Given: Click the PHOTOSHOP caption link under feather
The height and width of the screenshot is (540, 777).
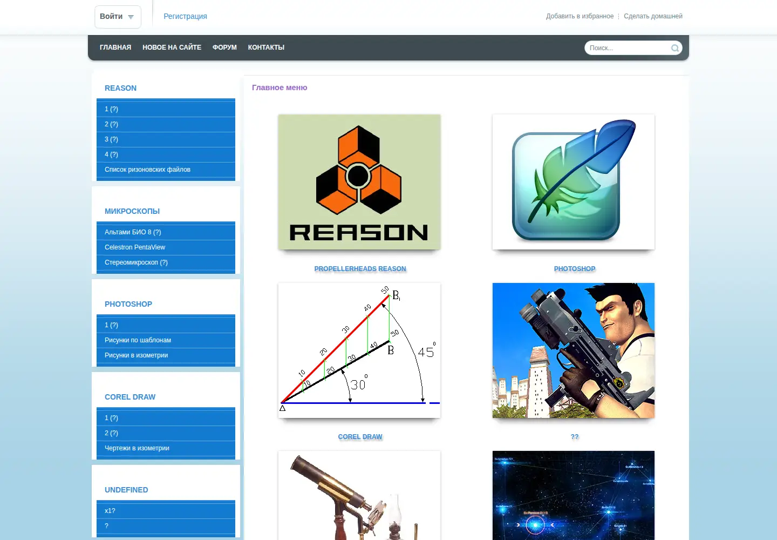Looking at the screenshot, I should 575,269.
